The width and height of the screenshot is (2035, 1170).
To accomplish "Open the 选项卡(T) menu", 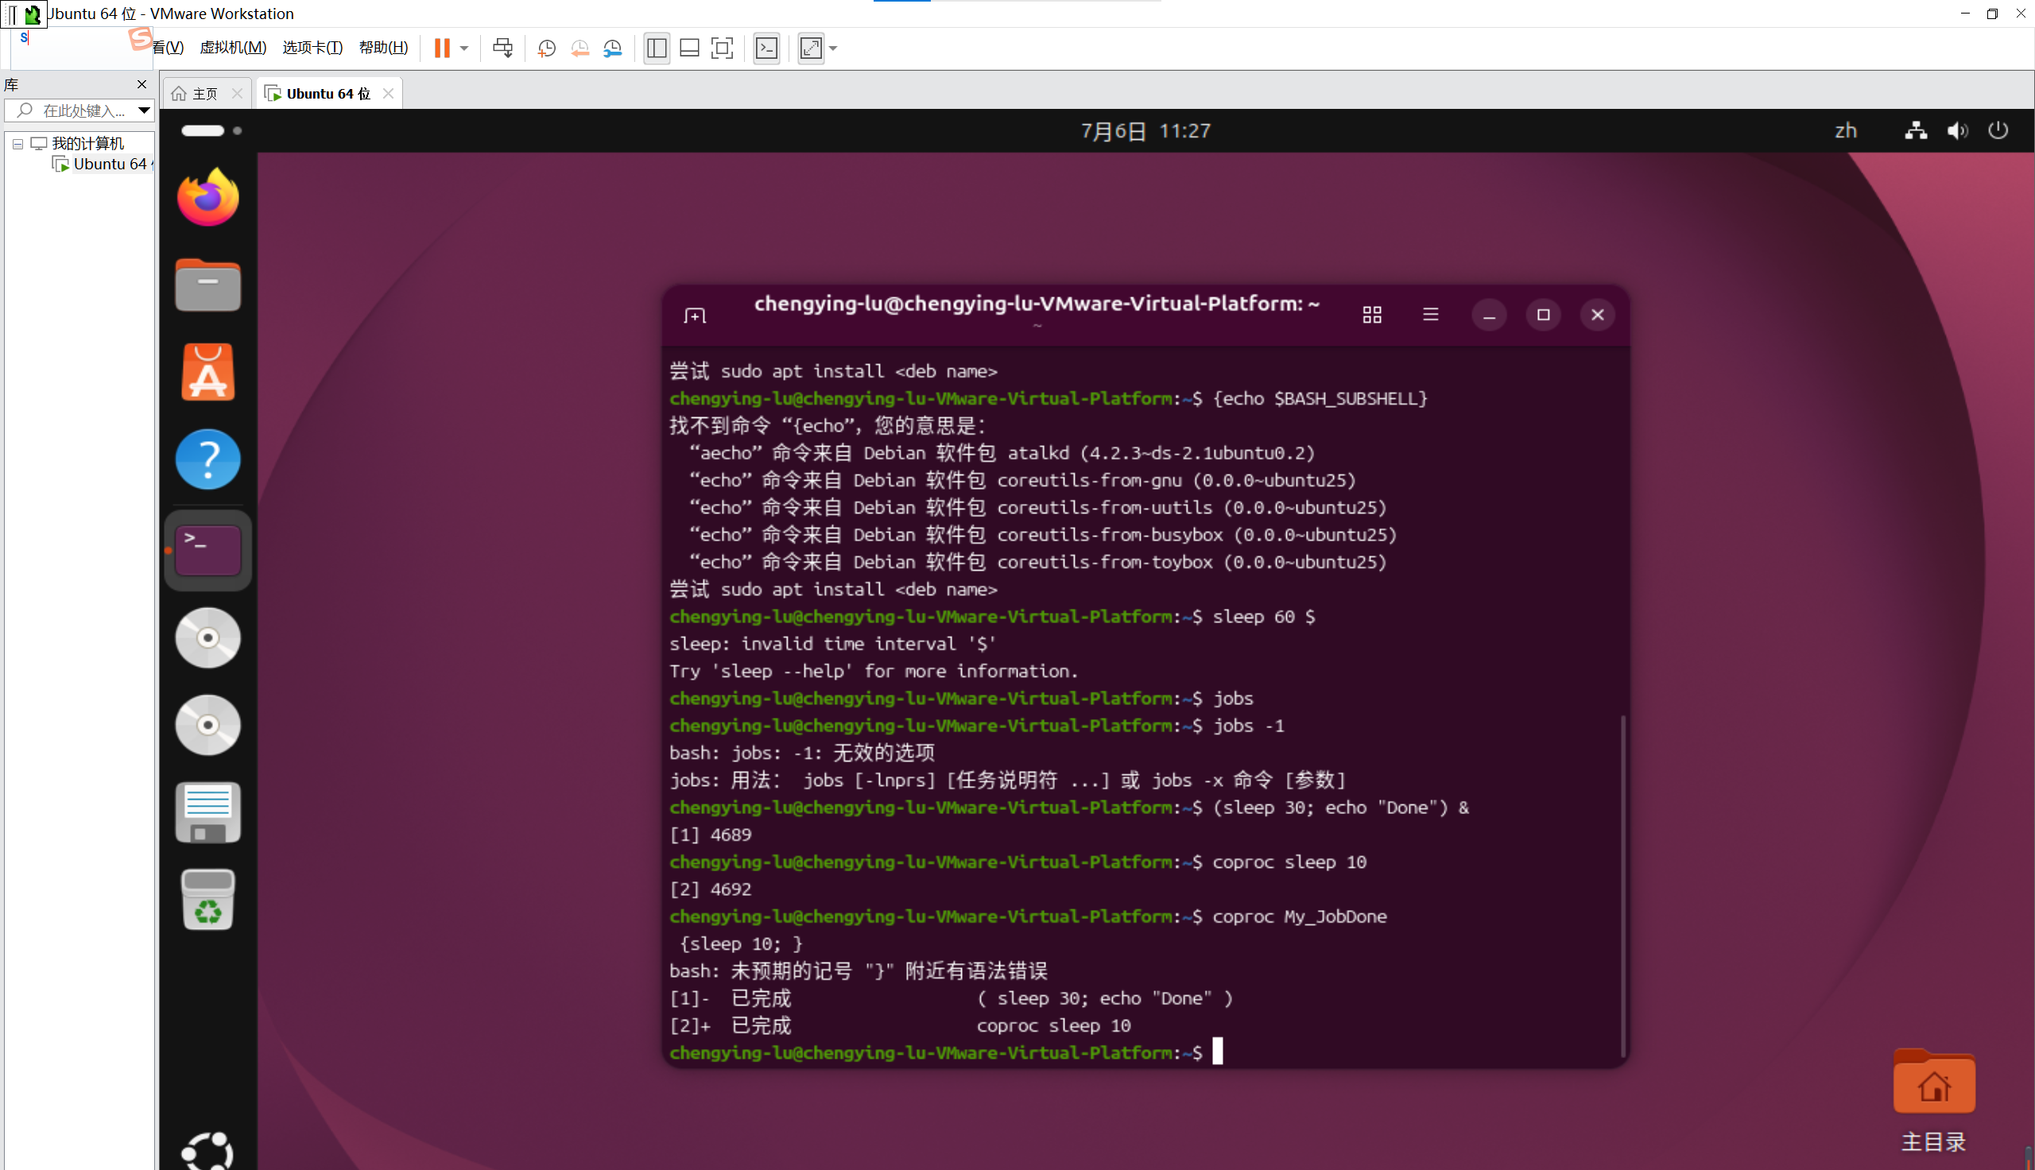I will [x=312, y=48].
